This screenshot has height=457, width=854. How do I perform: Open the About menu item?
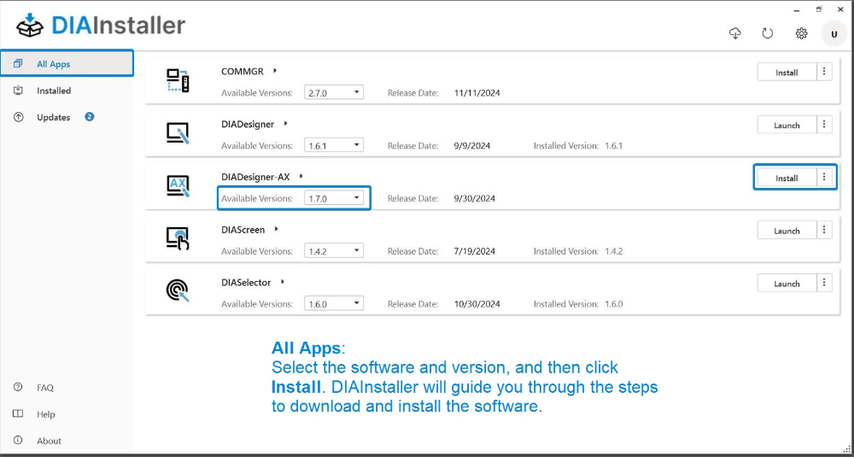tap(67, 441)
